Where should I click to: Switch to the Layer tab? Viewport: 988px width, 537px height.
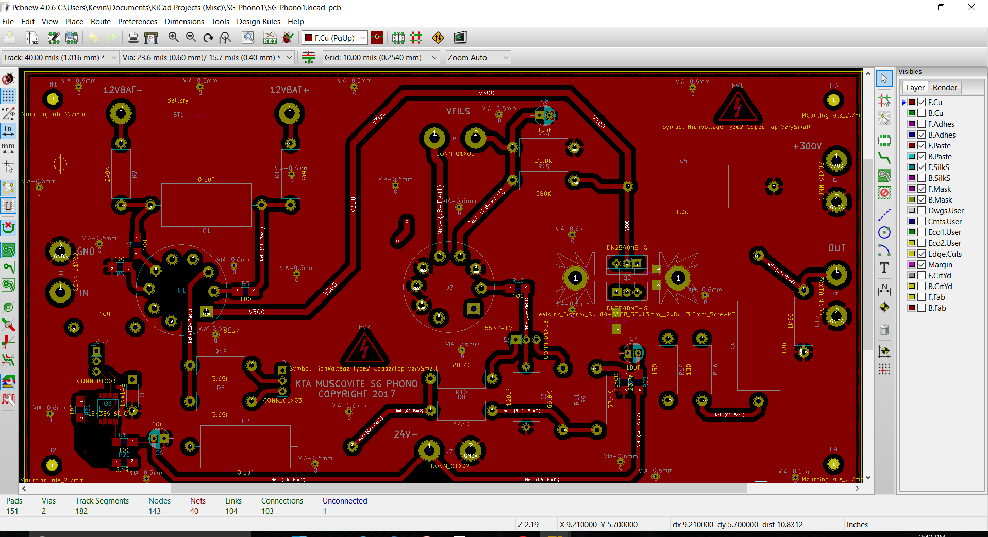[915, 87]
